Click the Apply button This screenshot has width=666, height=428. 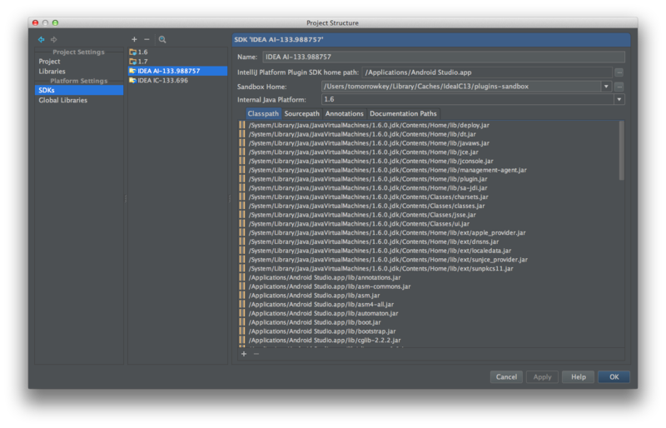pos(543,376)
